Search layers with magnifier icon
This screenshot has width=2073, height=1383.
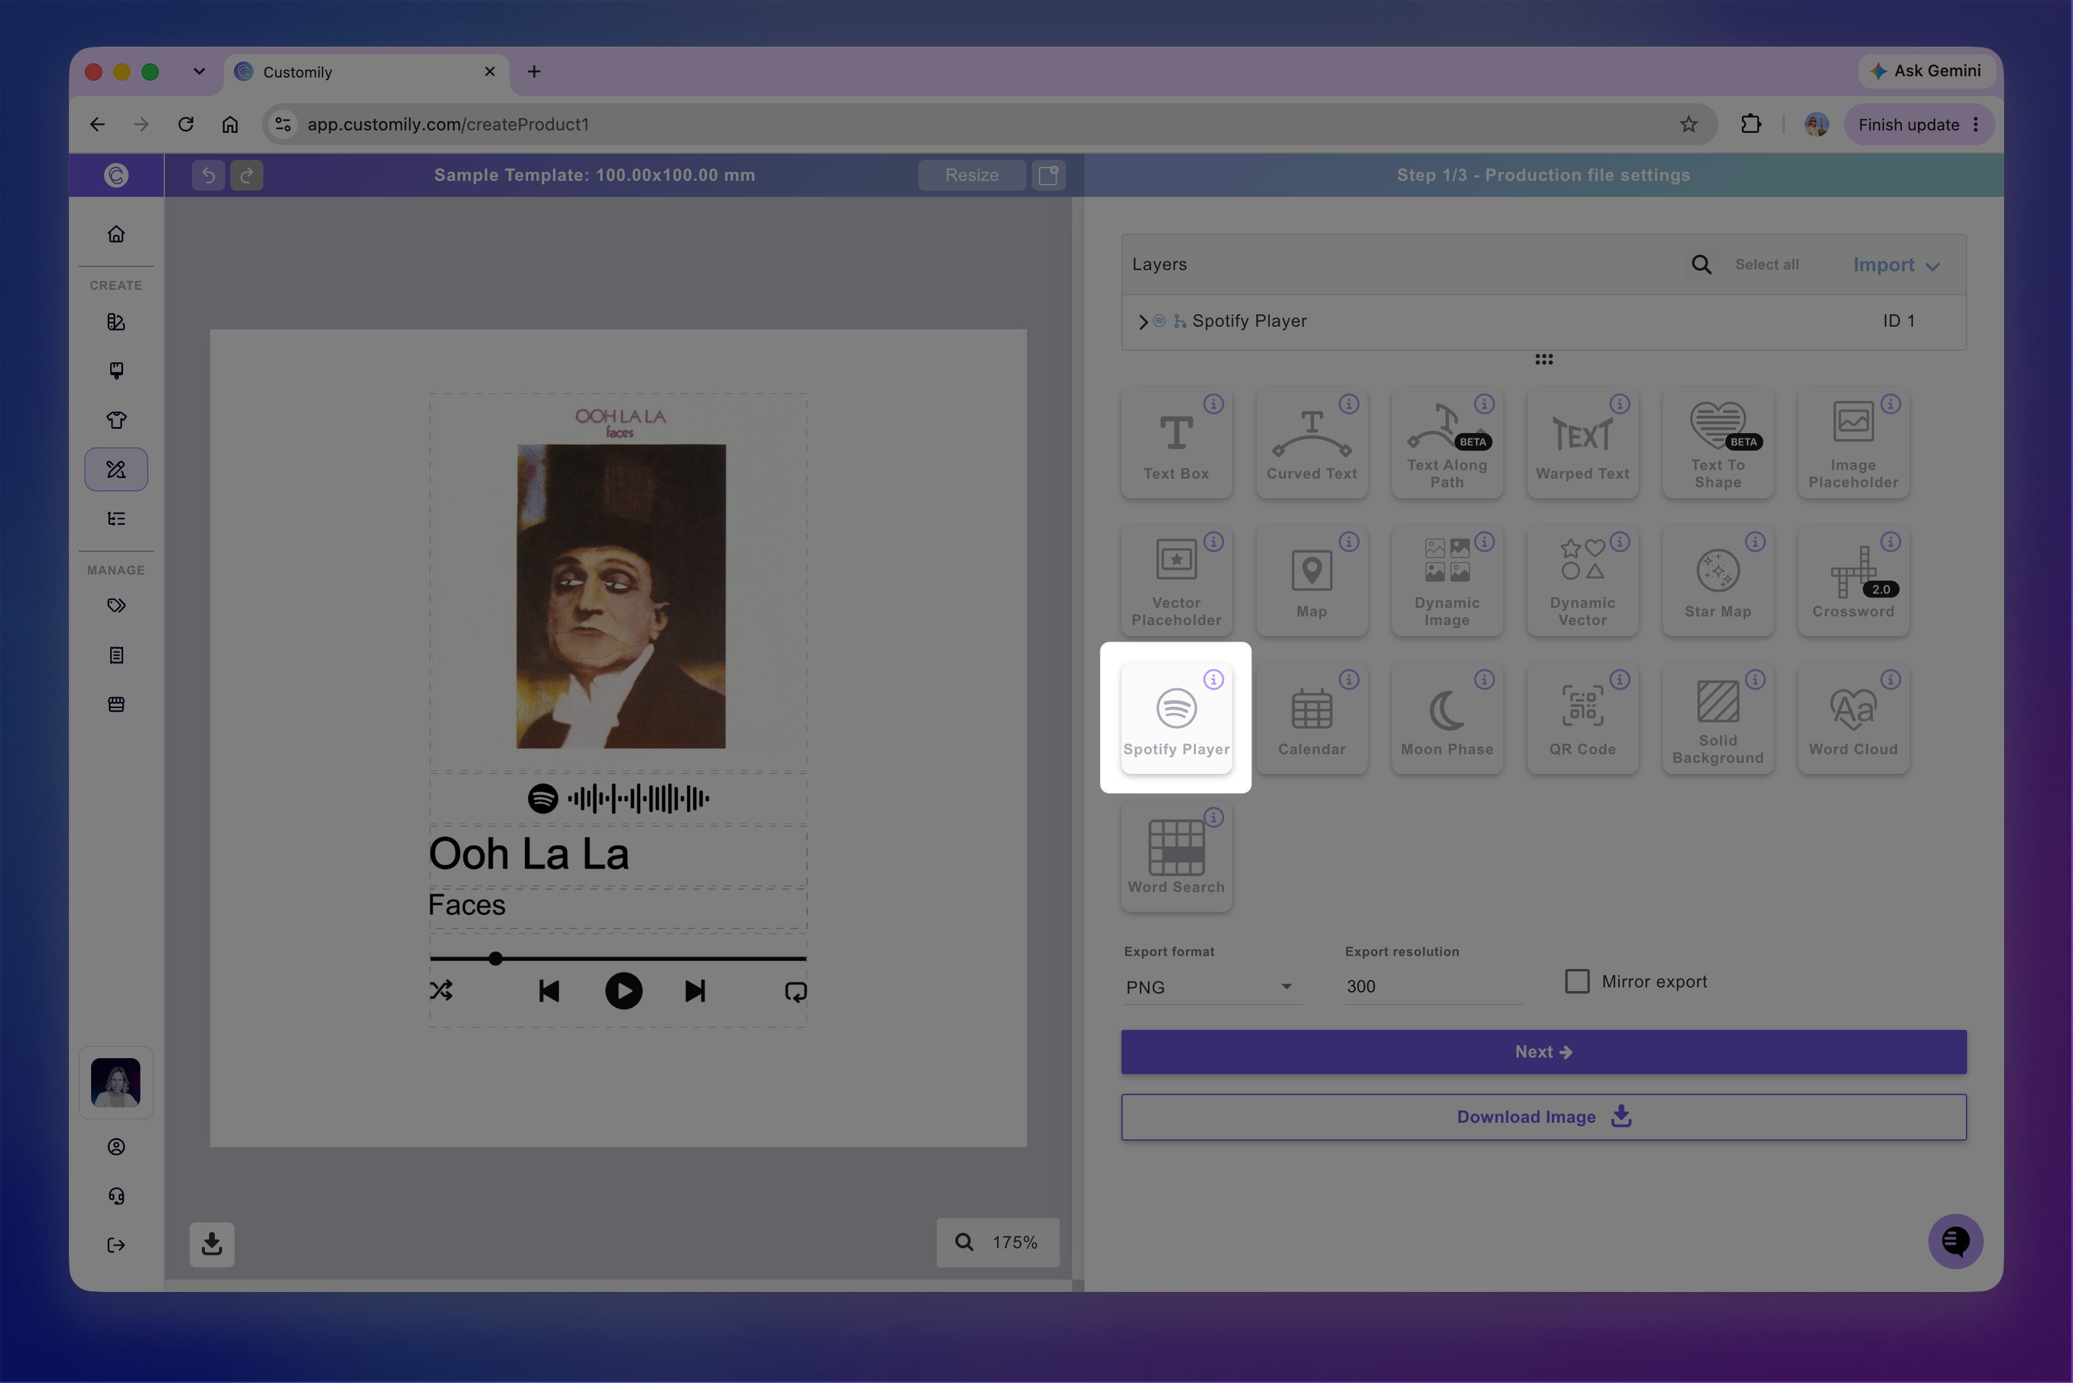click(x=1701, y=265)
